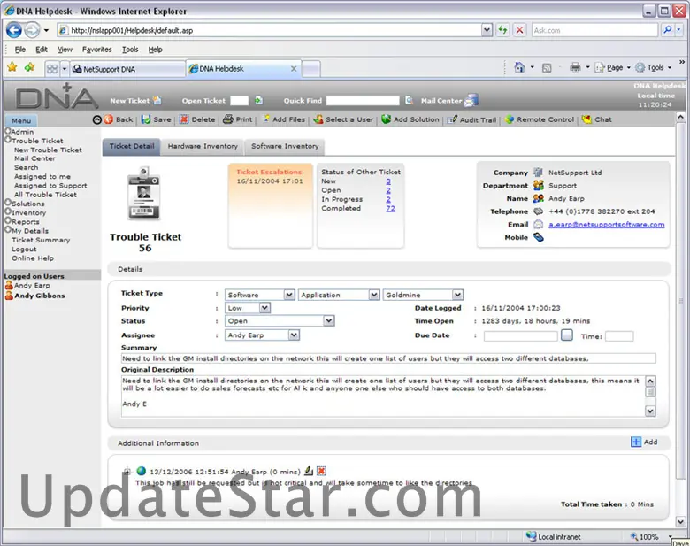Screen dimensions: 690x546
Task: Switch to Hardware Inventory tab
Action: 203,146
